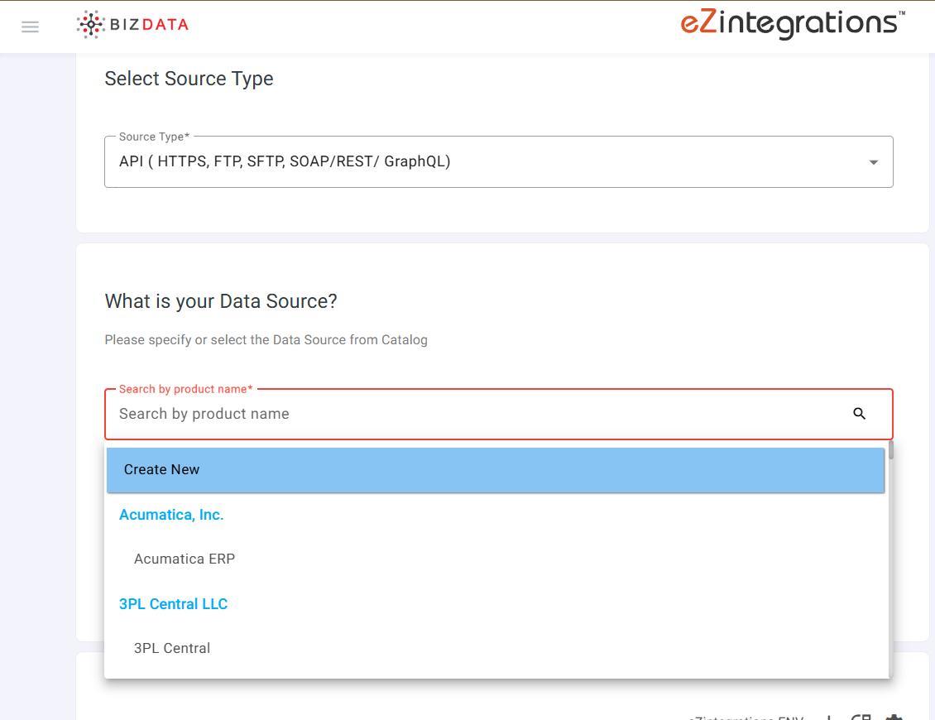The image size is (935, 720).
Task: Click the download icon near eZintegrations ENV
Action: pos(830,718)
